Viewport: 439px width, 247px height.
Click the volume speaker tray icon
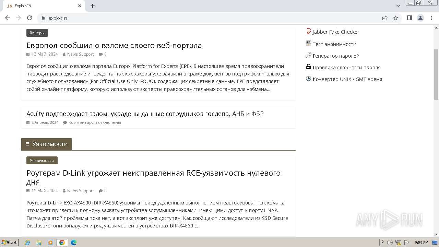click(390, 243)
